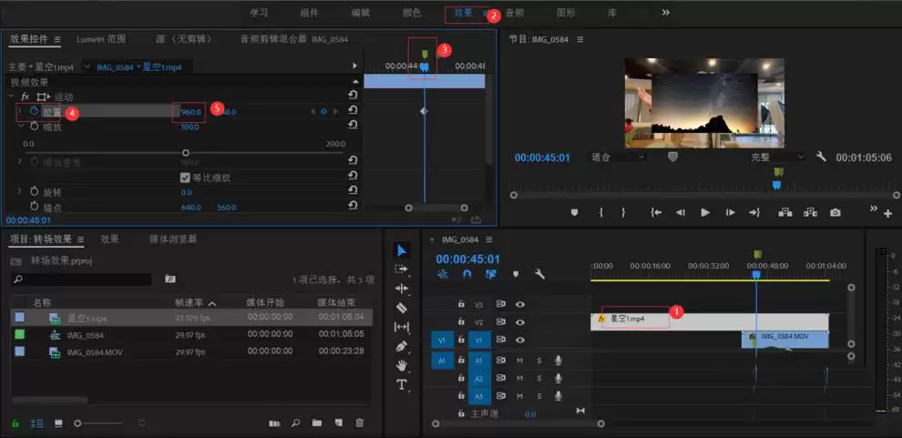This screenshot has height=438, width=902.
Task: Collapse the 缩放 property chevron
Action: coord(19,126)
